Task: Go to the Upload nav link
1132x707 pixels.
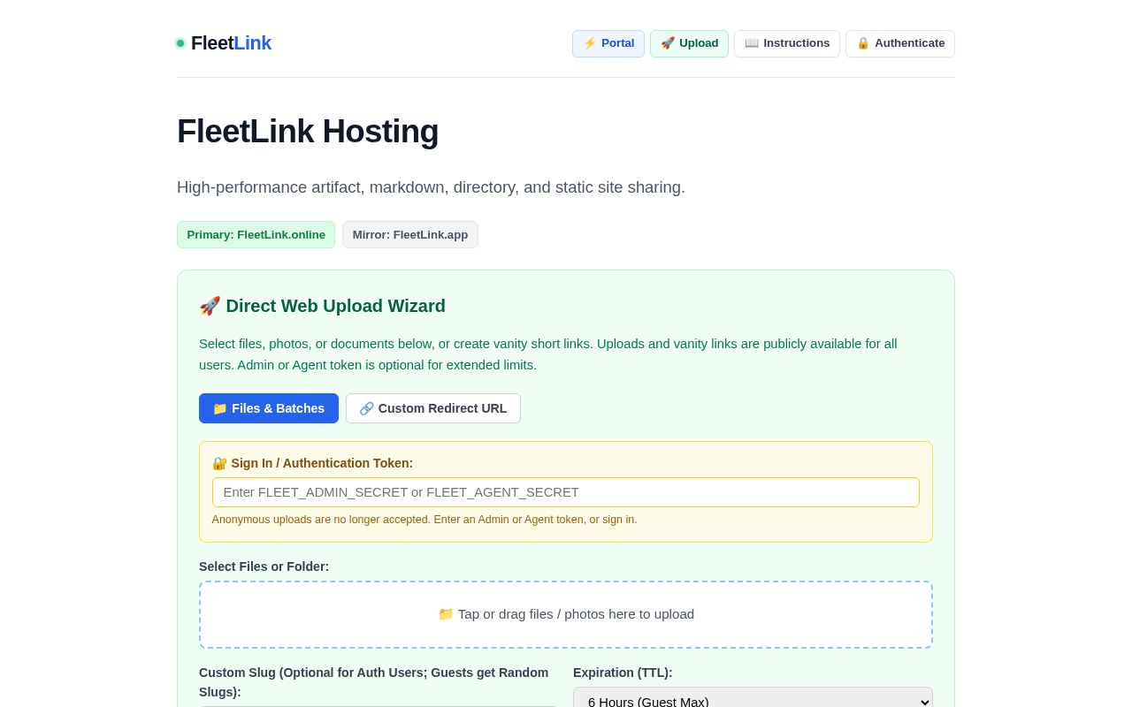Action: (x=689, y=43)
